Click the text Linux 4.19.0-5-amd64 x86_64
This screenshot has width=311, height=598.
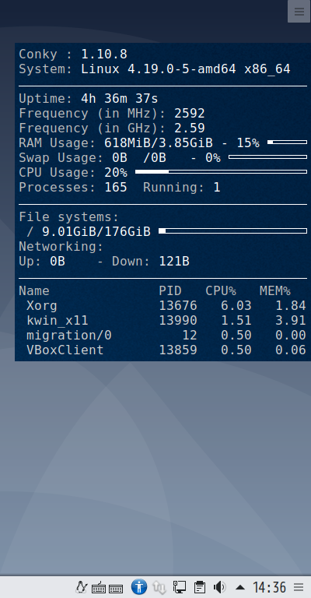coord(186,69)
